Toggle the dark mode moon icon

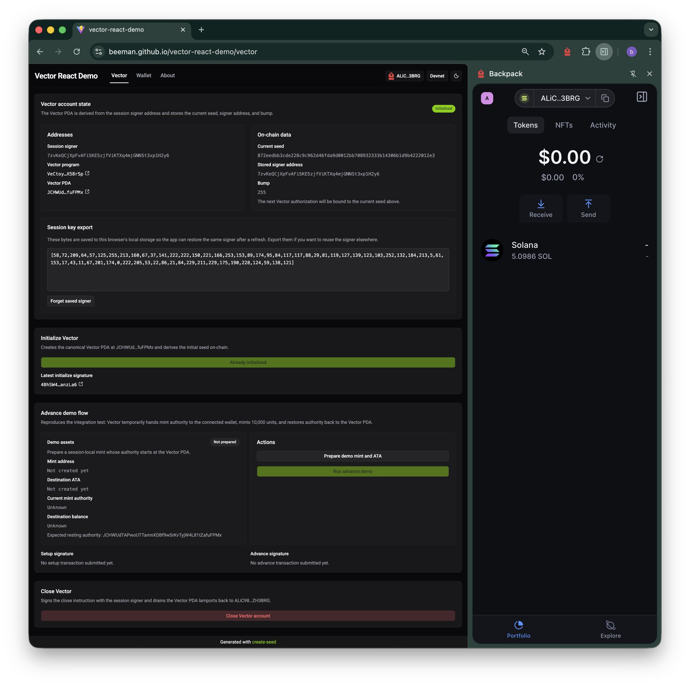(456, 76)
